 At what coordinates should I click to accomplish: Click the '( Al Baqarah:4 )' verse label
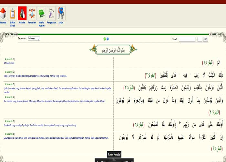click(x=9, y=97)
